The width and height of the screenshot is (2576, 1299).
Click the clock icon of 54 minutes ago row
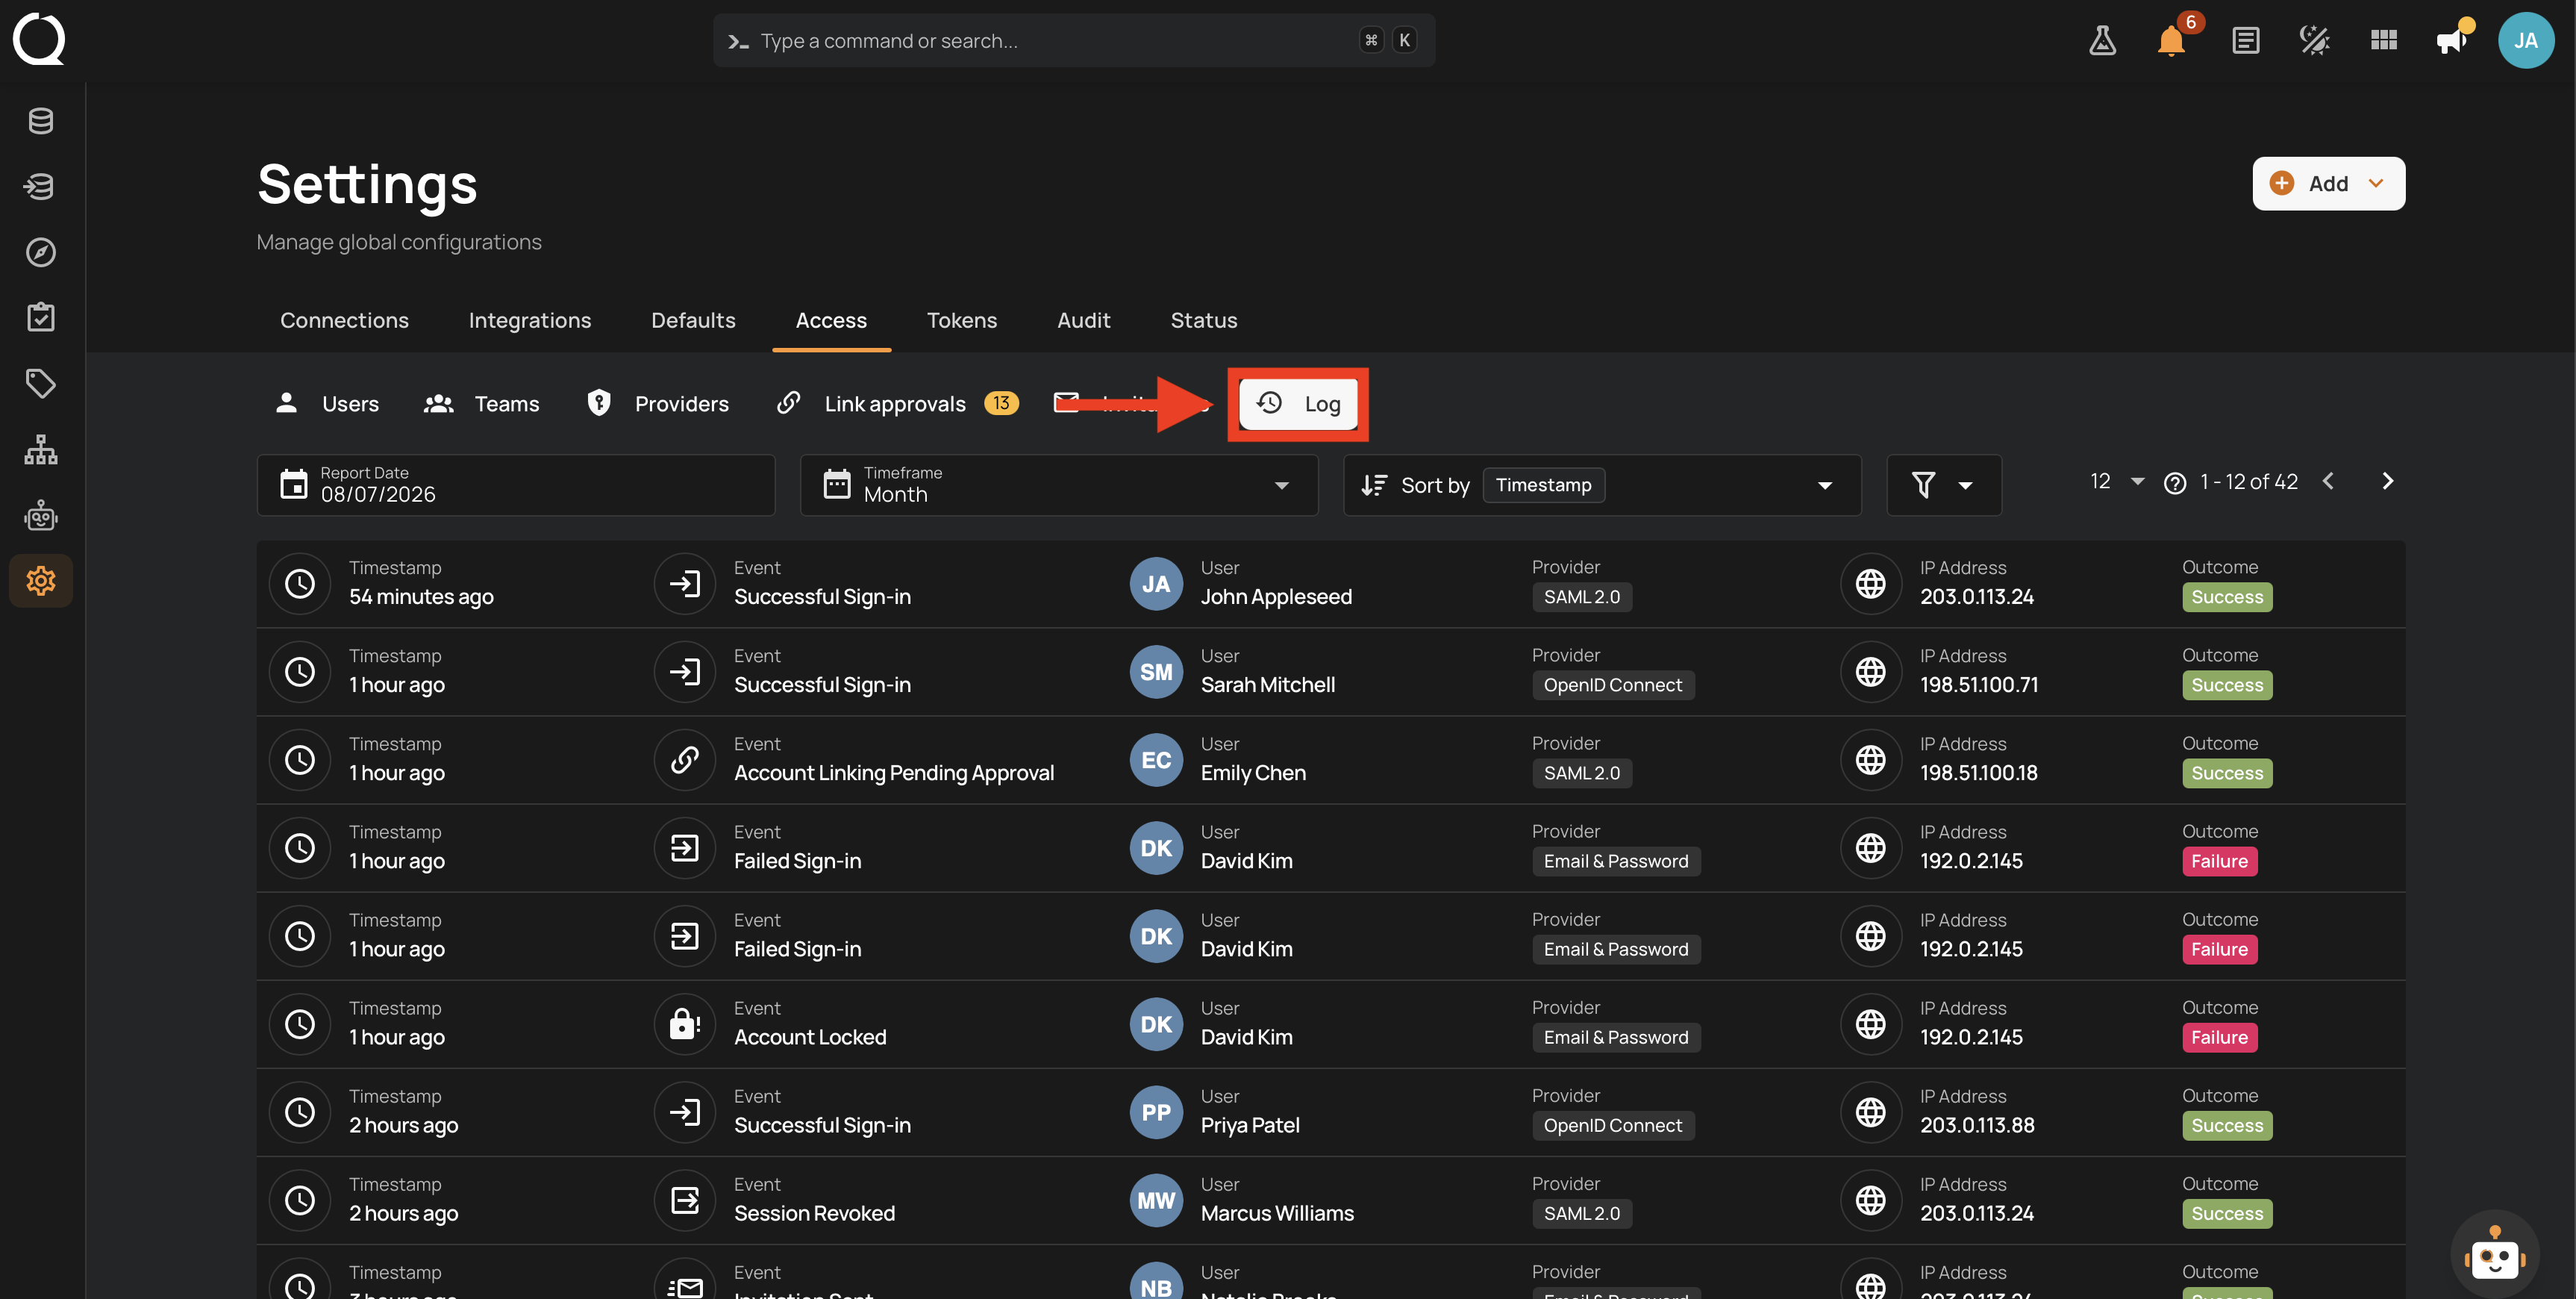point(300,584)
